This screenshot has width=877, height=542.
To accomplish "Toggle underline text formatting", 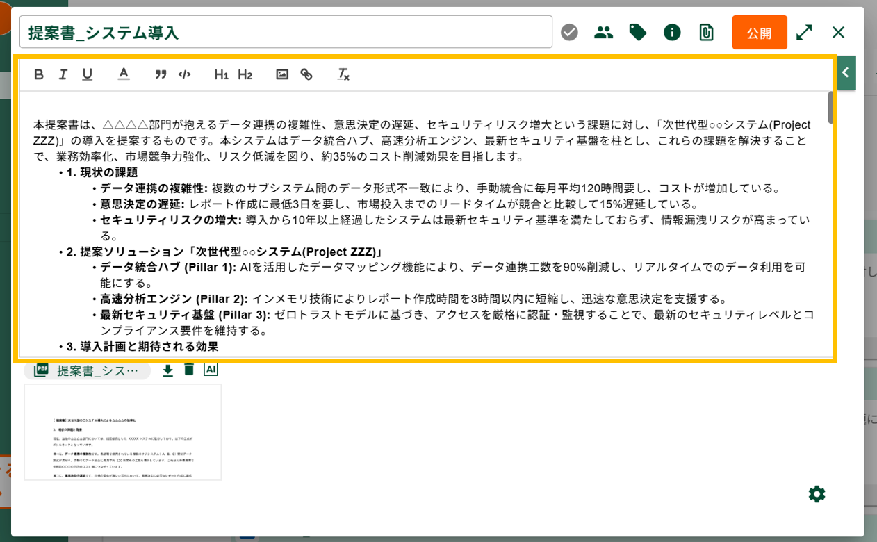I will point(87,74).
